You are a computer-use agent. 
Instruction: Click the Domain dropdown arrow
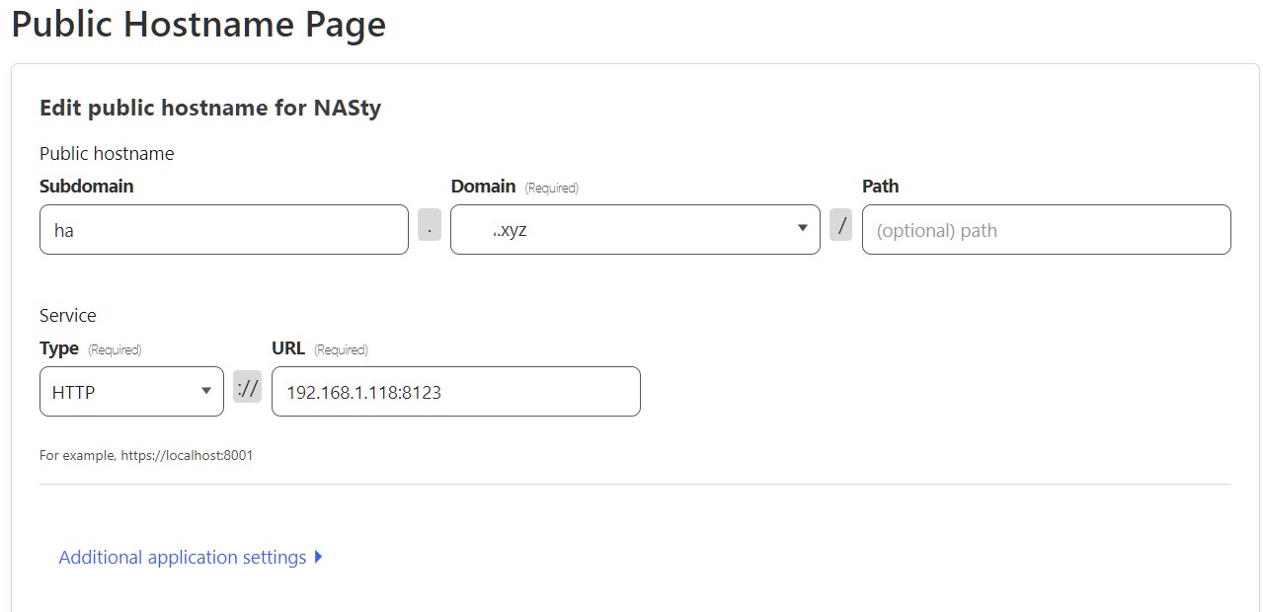tap(802, 229)
